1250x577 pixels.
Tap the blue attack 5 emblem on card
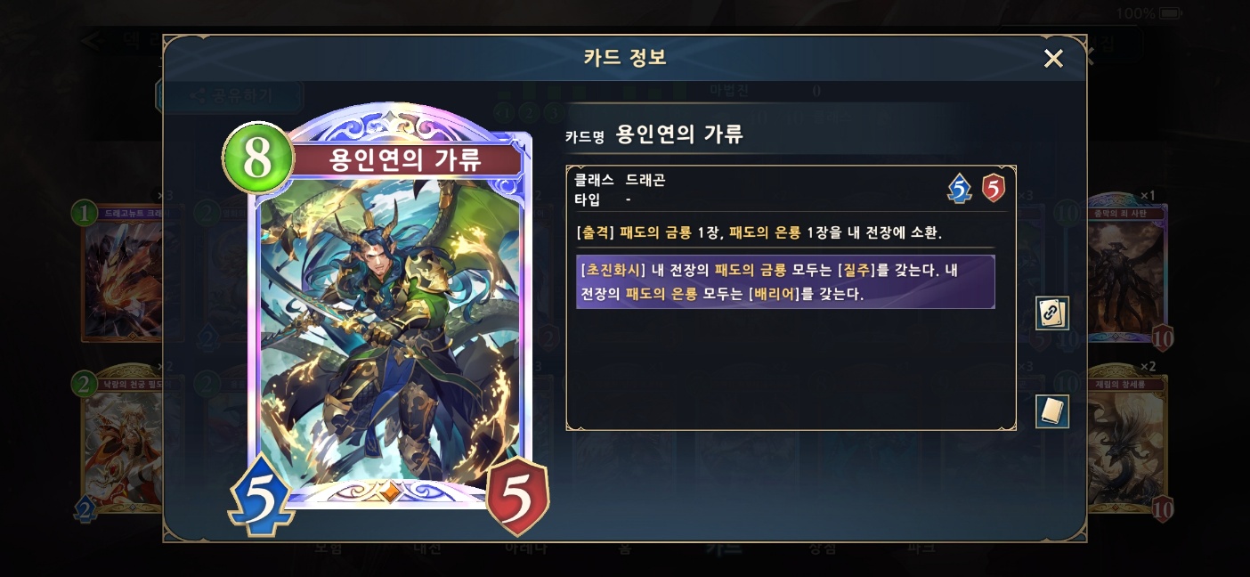pos(263,495)
